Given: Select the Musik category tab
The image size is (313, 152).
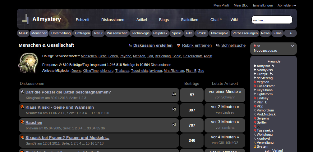Looking at the screenshot, I should 23,33.
